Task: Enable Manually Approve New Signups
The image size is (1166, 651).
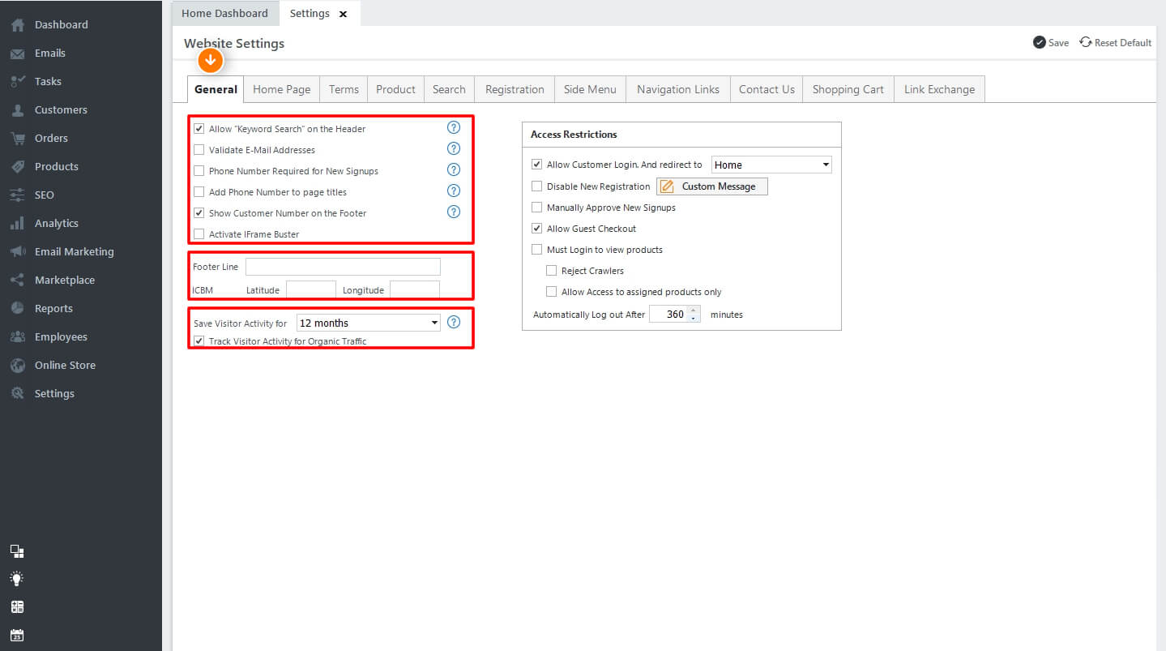Action: 536,208
